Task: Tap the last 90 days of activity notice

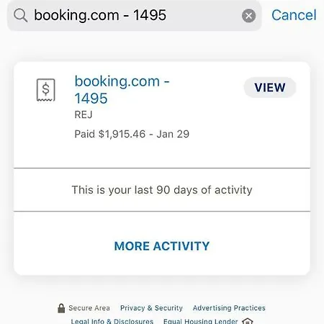Action: [x=162, y=190]
